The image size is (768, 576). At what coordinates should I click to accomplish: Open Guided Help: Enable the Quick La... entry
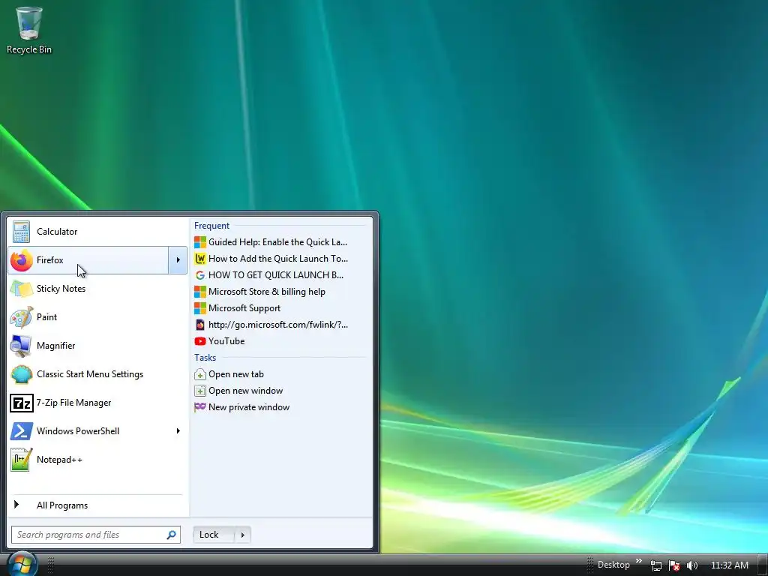click(277, 242)
